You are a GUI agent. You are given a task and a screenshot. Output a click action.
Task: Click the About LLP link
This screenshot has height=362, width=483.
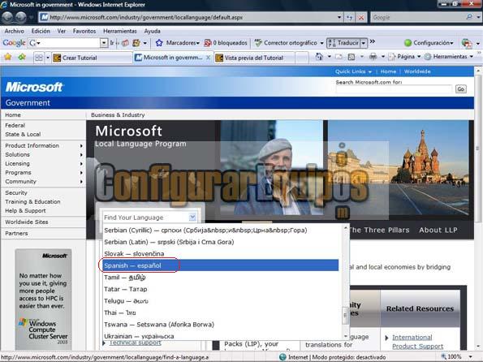[438, 231]
